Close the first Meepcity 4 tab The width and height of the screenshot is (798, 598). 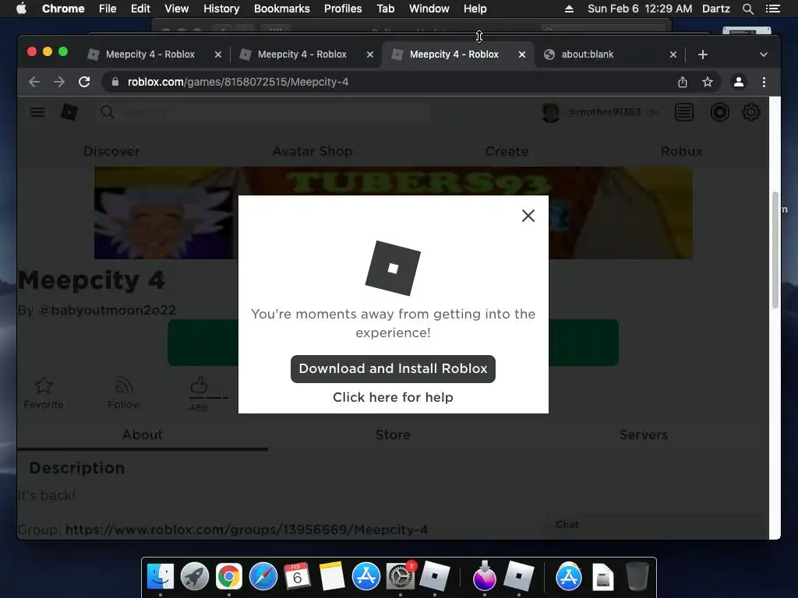tap(218, 55)
